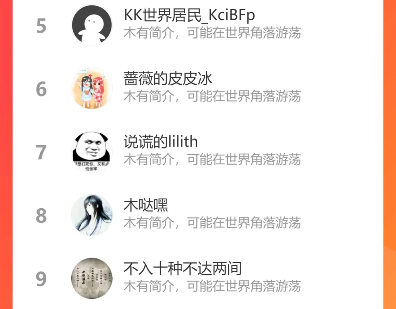Select the long-haired ink painting avatar
The height and width of the screenshot is (309, 396).
tap(92, 215)
